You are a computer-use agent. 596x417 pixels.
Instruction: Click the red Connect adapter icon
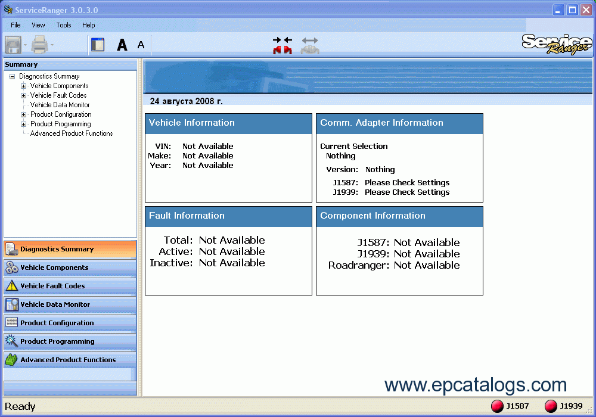(283, 45)
